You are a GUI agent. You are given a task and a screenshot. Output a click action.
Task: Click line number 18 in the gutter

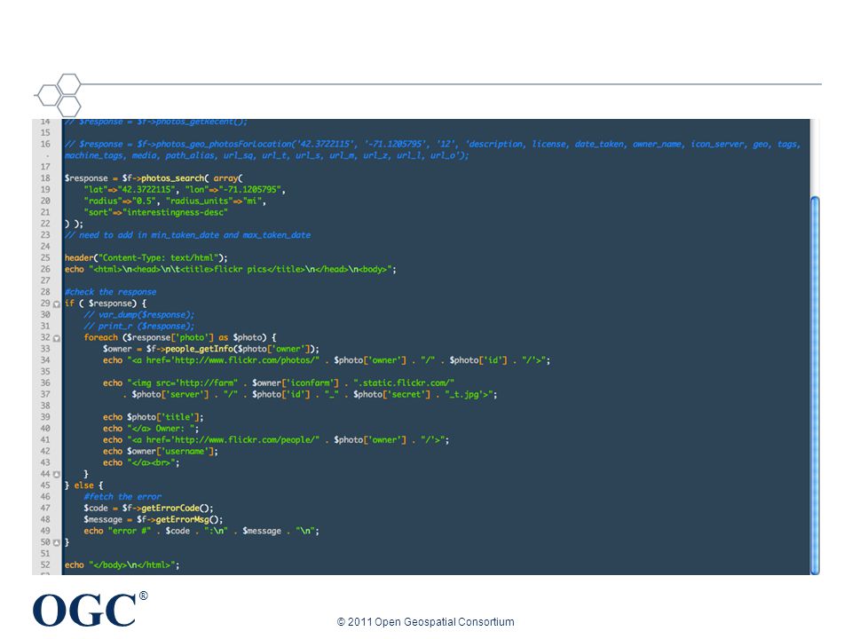45,178
